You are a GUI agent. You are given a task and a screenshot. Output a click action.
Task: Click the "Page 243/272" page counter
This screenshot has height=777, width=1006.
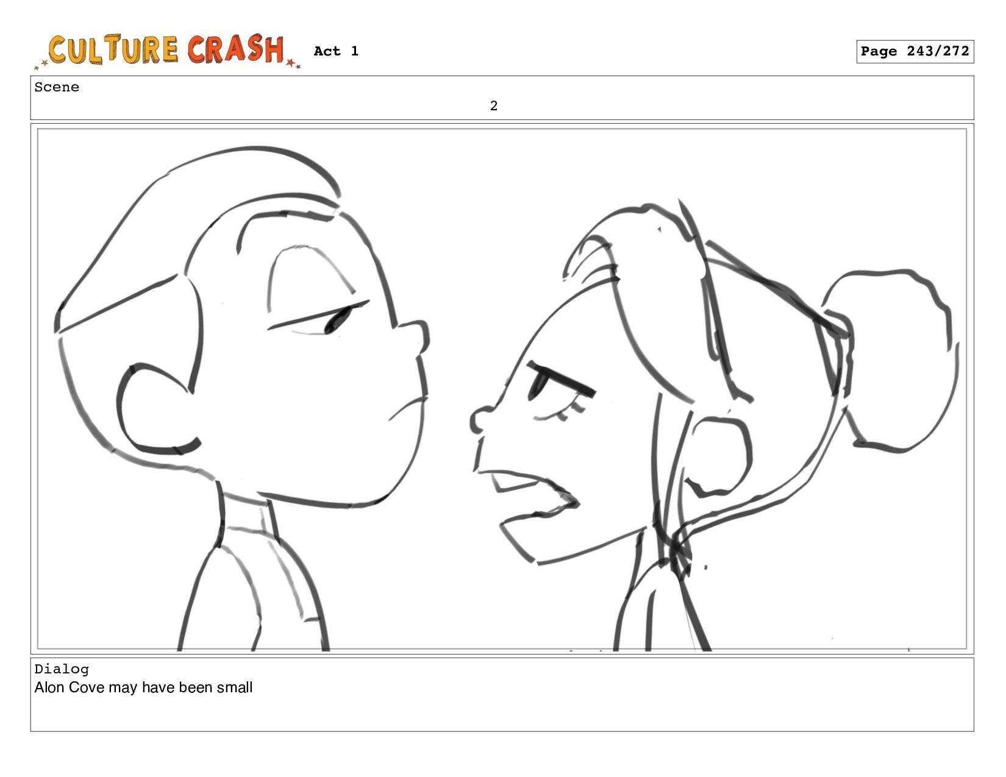pos(915,52)
